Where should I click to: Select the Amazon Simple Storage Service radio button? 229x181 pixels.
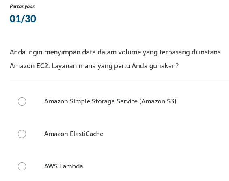(x=22, y=101)
